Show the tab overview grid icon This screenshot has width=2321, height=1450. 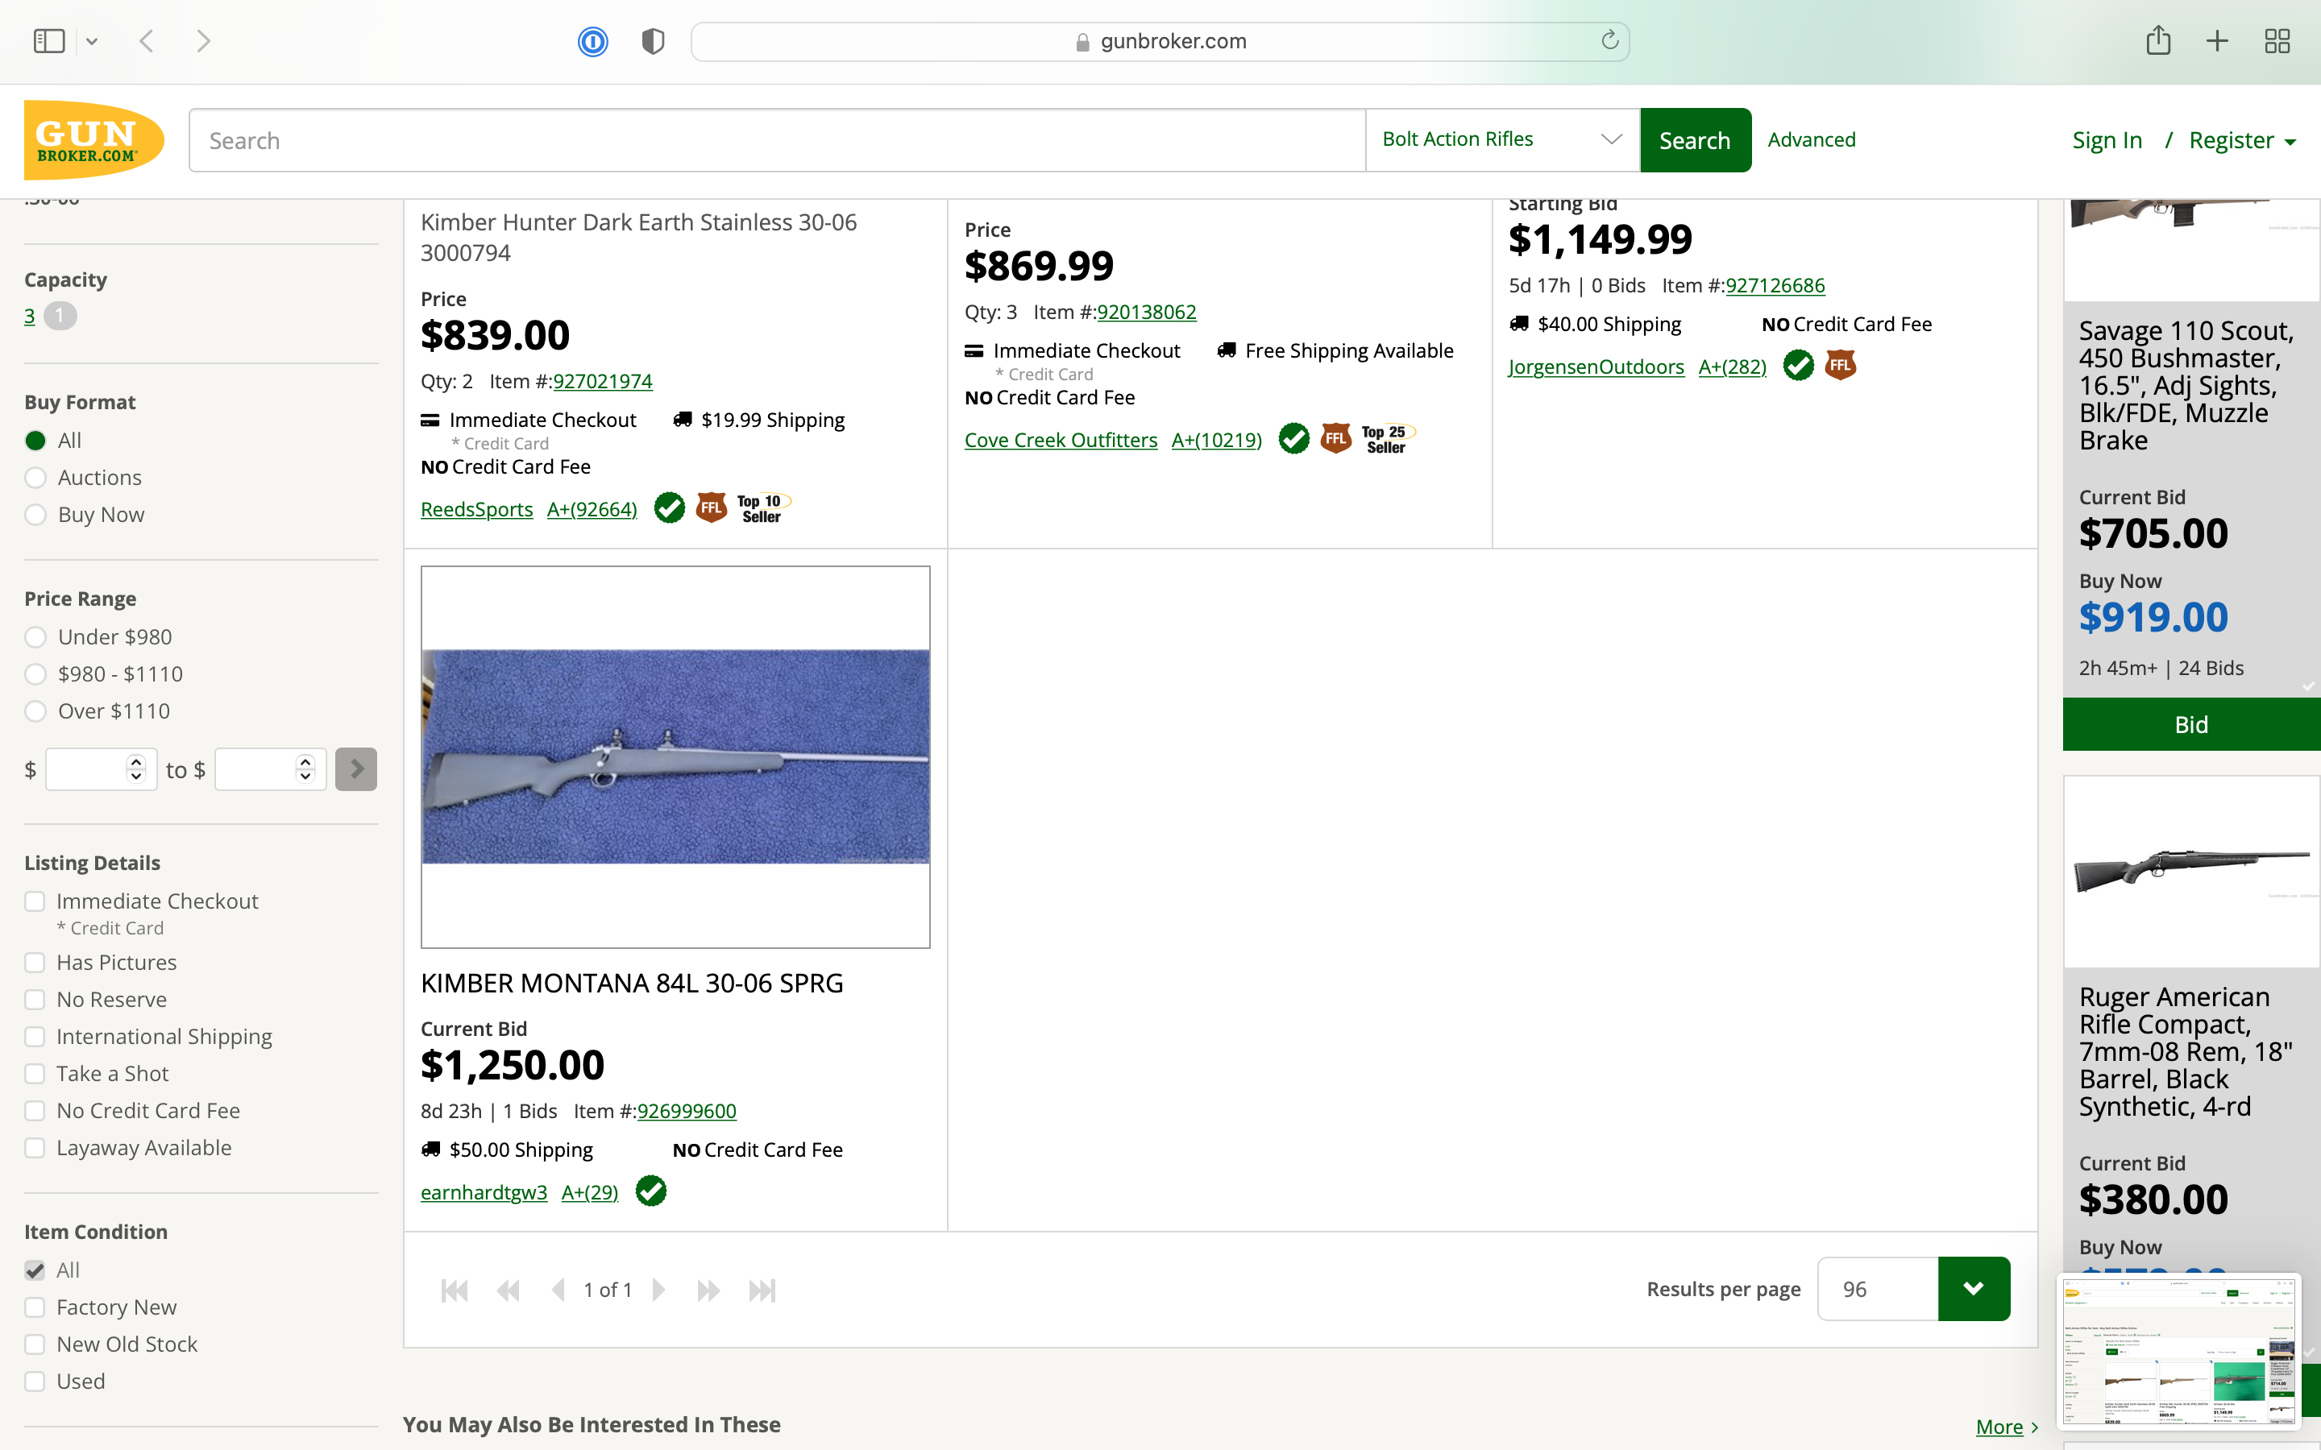tap(2277, 41)
